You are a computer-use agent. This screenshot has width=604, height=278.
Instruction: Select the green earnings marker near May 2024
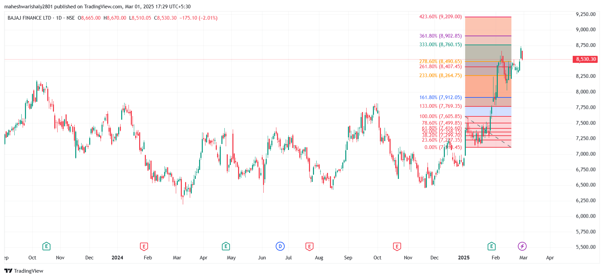click(226, 246)
